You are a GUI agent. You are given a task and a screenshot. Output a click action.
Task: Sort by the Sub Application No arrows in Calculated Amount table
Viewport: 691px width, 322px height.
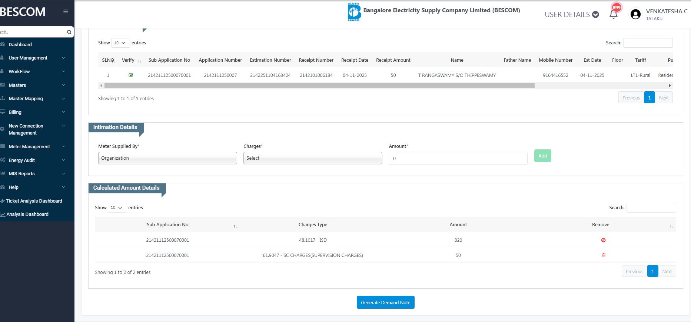pos(235,226)
